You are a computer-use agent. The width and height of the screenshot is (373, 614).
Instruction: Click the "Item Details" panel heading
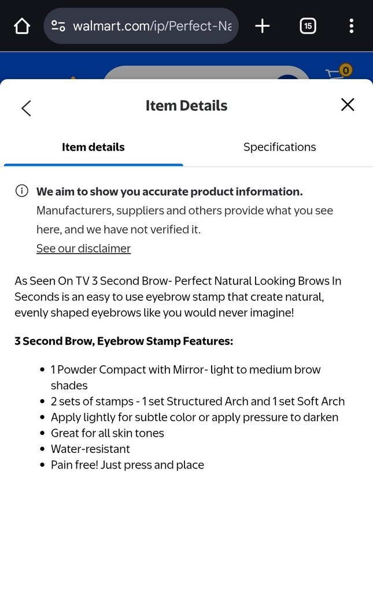[x=186, y=106]
